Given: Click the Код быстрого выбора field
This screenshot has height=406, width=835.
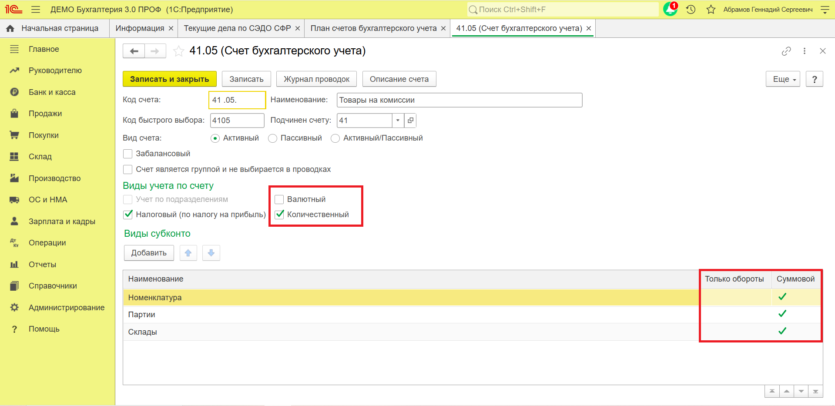Looking at the screenshot, I should tap(237, 121).
